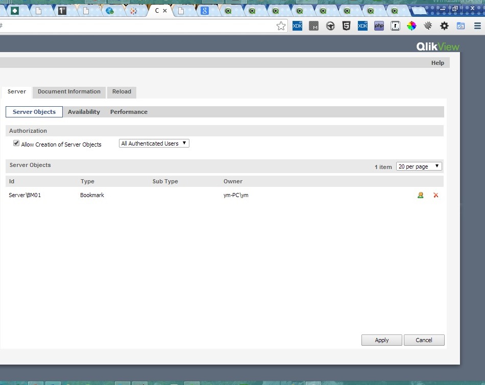Click the HTML5 shield extension icon

pyautogui.click(x=347, y=26)
